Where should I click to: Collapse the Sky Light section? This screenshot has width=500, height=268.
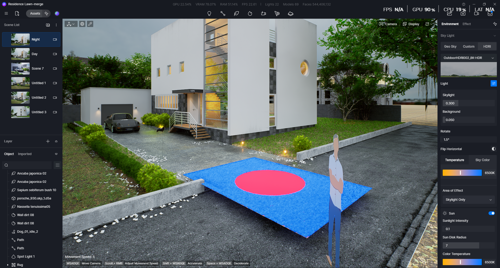point(495,36)
